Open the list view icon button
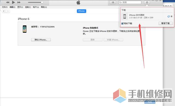This screenshot has width=175, height=106. (113, 2)
